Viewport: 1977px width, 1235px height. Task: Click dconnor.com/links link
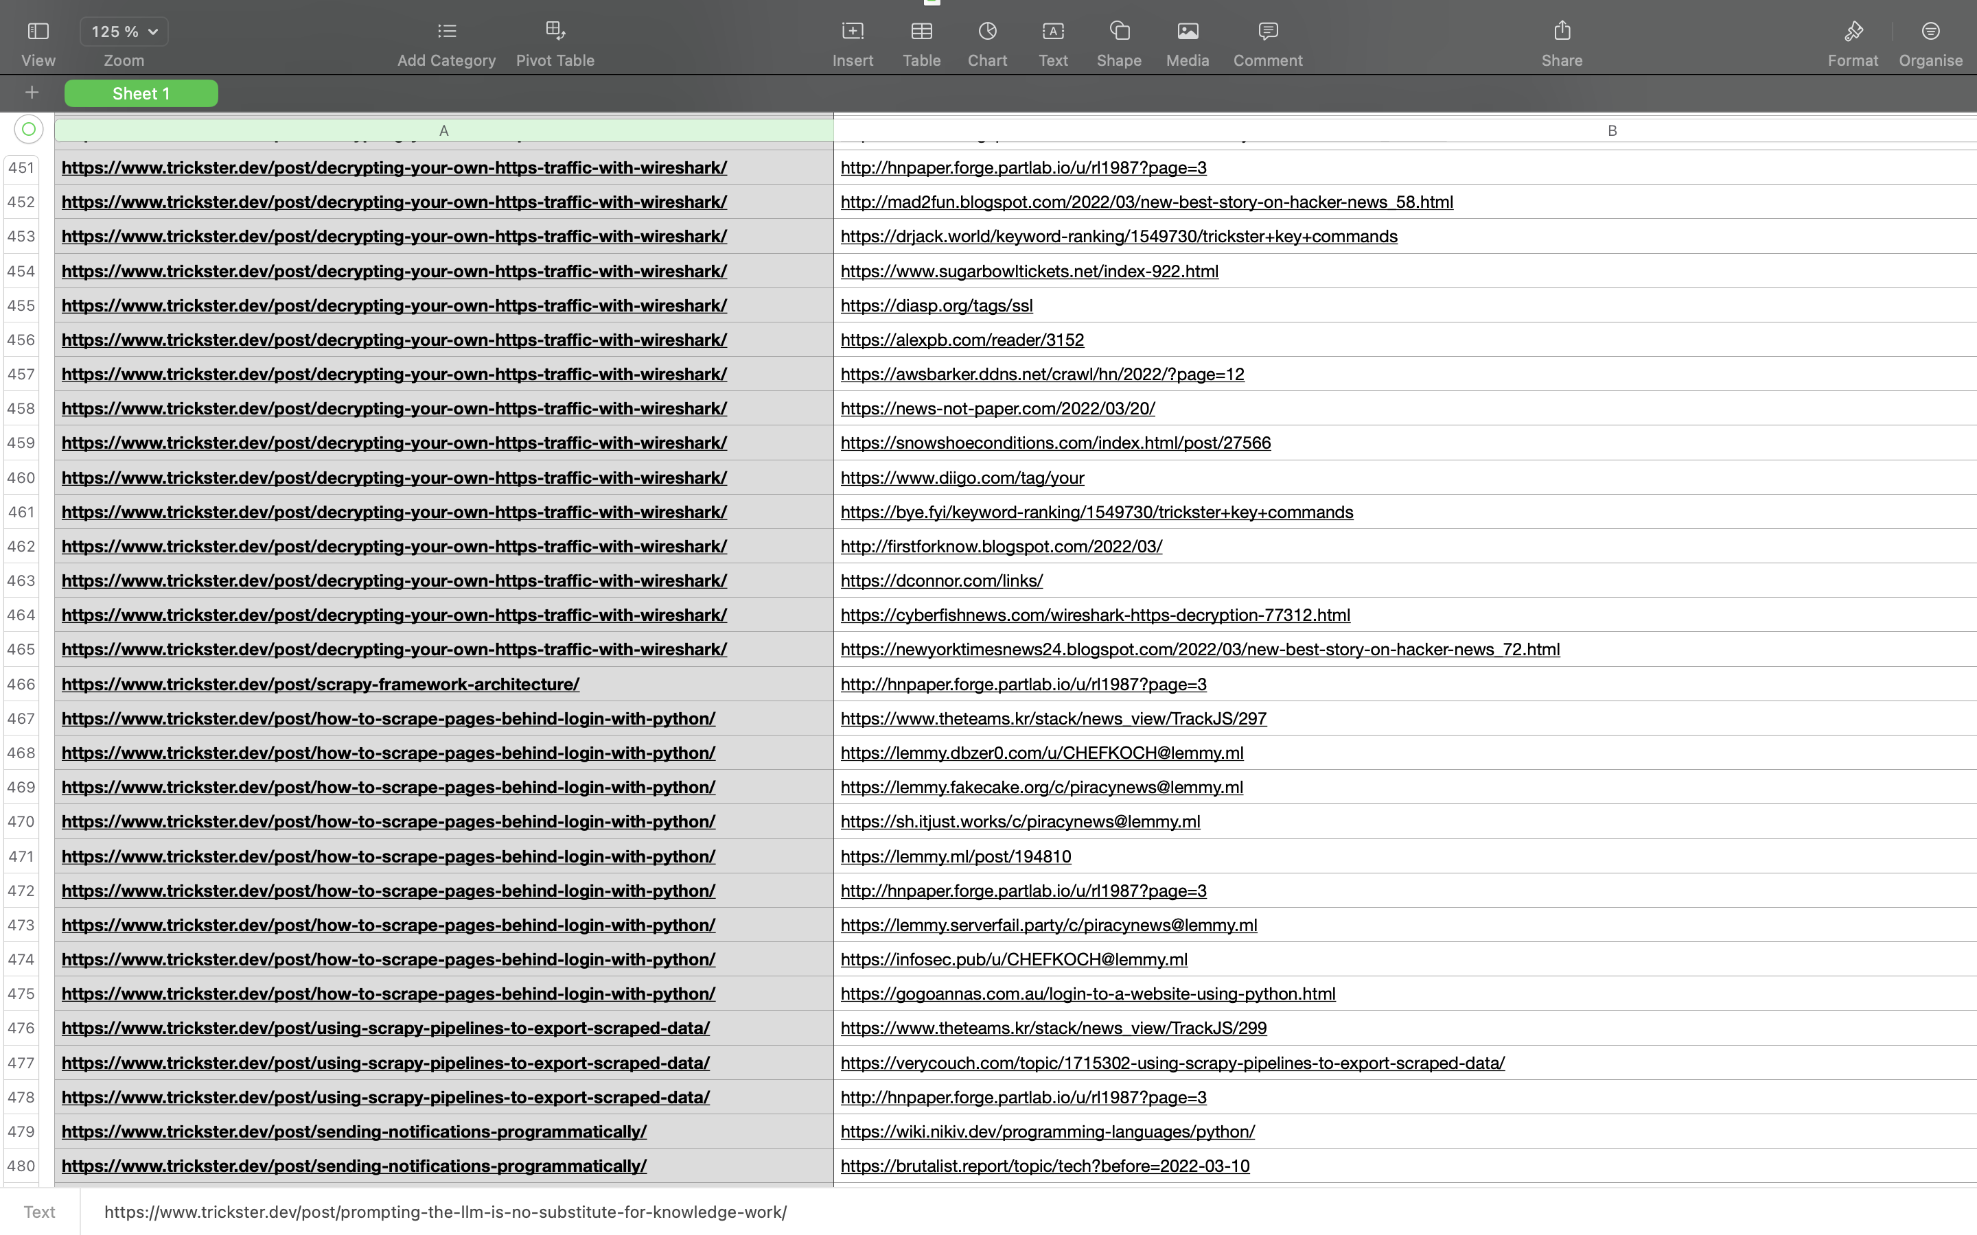(941, 580)
